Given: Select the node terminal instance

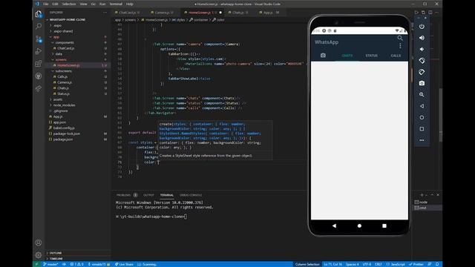Looking at the screenshot, I should click(x=427, y=202).
